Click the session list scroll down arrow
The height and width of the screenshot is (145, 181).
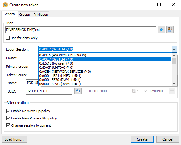coord(174,83)
